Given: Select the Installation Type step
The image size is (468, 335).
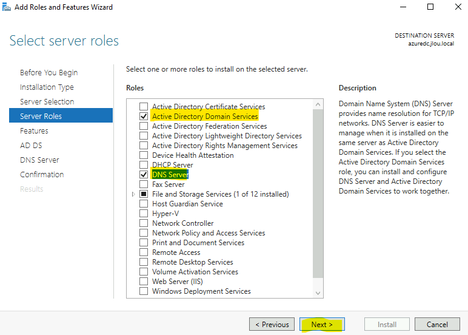Looking at the screenshot, I should click(47, 87).
